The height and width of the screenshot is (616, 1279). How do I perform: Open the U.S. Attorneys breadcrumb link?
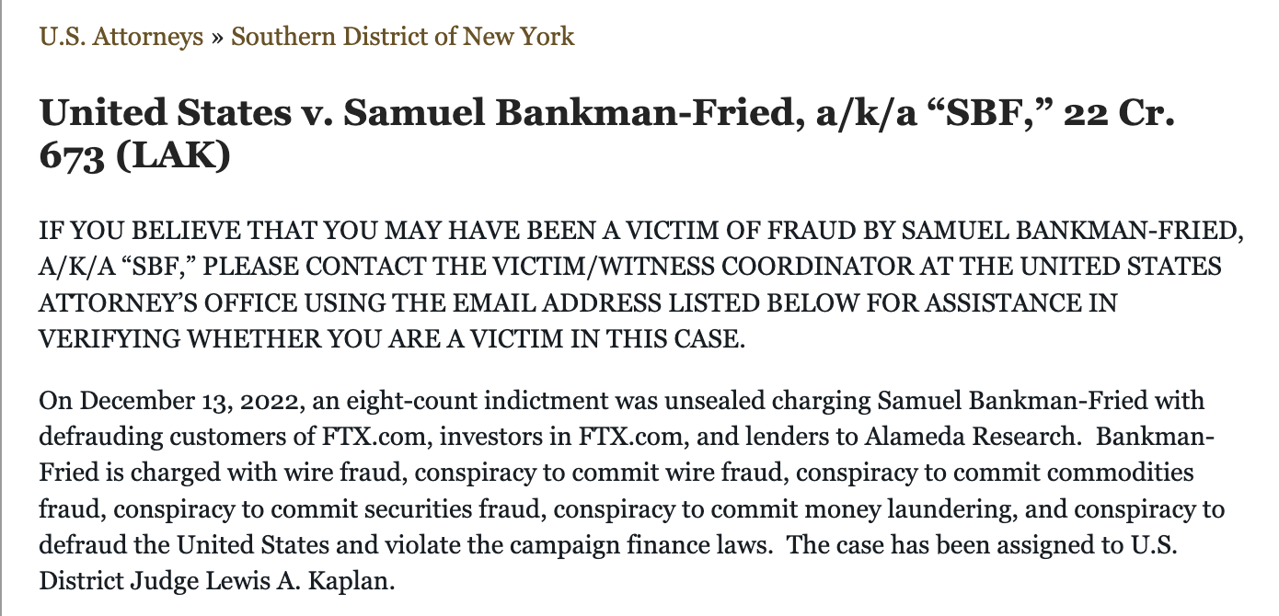tap(121, 37)
